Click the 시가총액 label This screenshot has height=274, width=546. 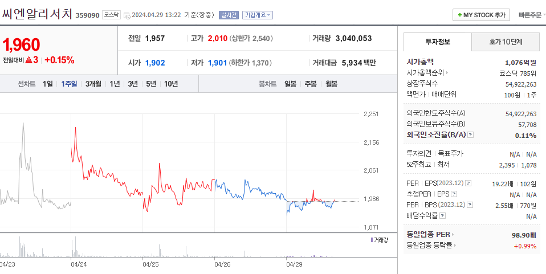420,62
